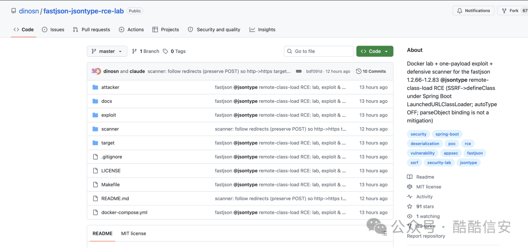Open the Projects tab
This screenshot has height=248, width=528.
(166, 30)
